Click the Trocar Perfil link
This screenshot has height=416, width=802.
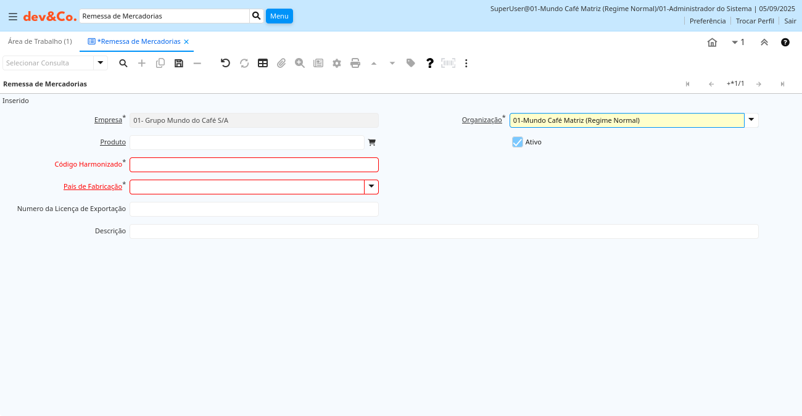(754, 21)
